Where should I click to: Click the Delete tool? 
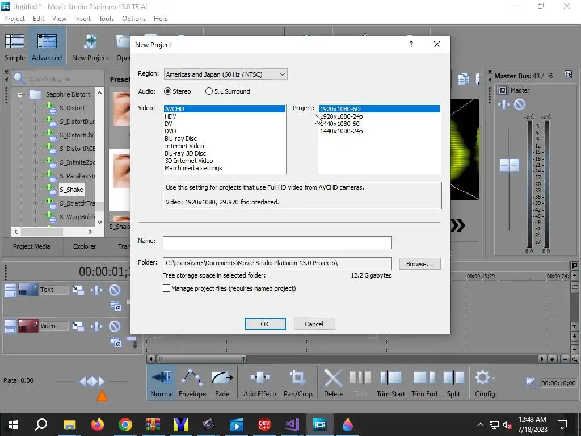click(x=333, y=384)
